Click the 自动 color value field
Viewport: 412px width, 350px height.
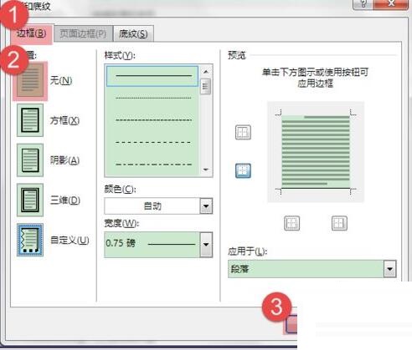152,206
